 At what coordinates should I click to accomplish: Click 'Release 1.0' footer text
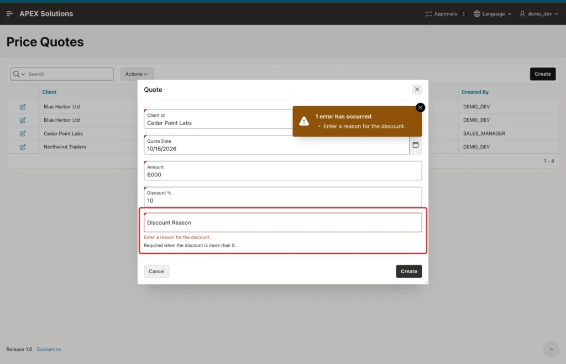pos(19,350)
